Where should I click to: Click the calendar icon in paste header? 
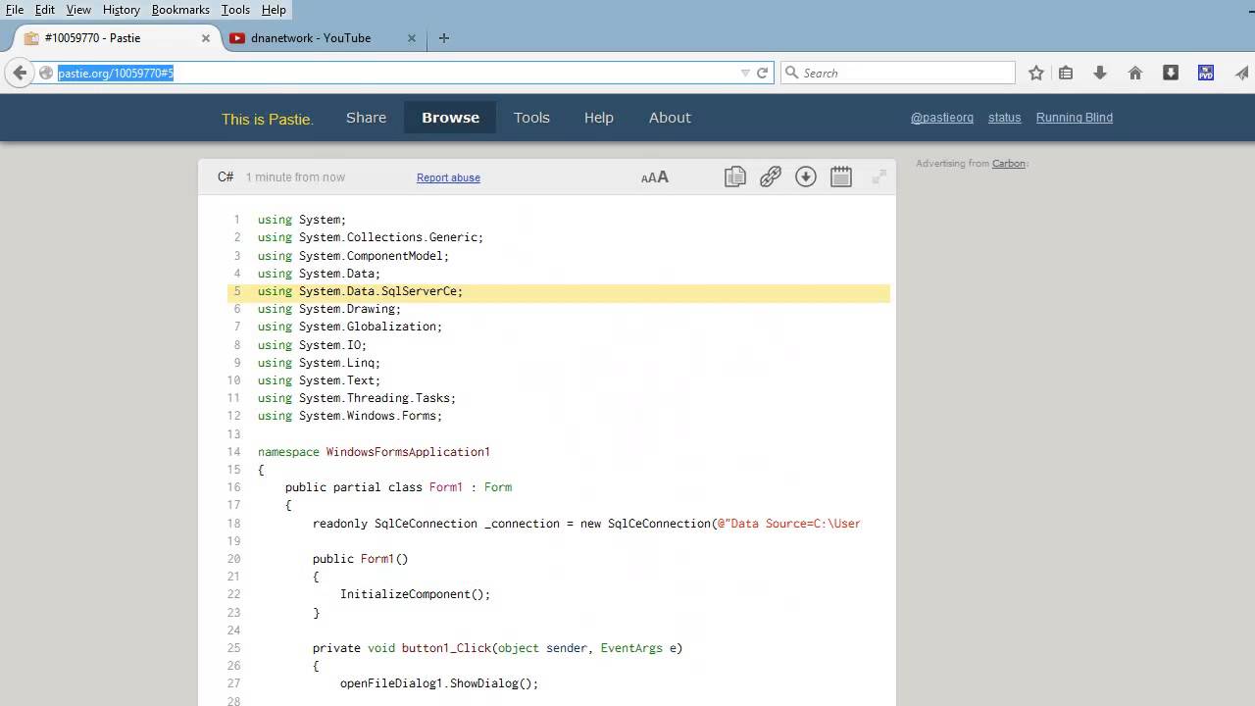pos(841,176)
